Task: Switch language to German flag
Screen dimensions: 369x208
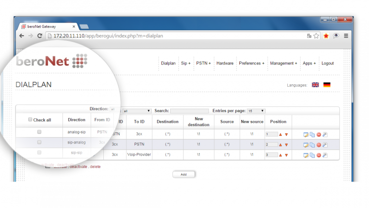Action: tap(327, 85)
